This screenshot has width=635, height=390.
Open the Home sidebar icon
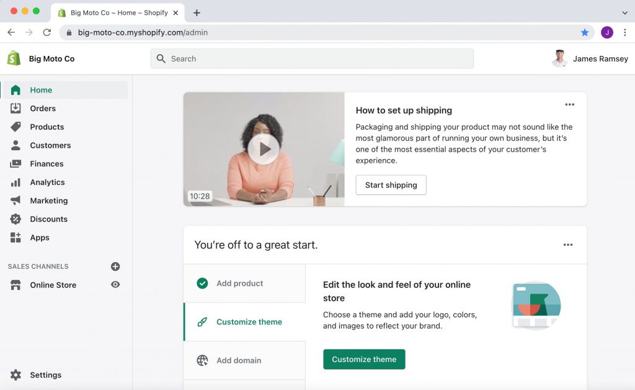pyautogui.click(x=16, y=90)
